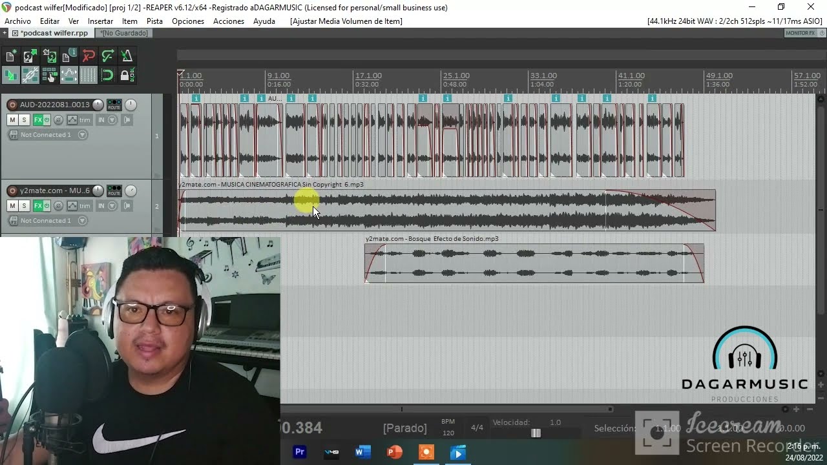
Task: Bypass FX on y2mate.com - MU..6 track
Action: point(47,205)
